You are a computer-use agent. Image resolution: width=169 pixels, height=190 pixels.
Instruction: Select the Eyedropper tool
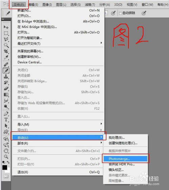(x=6, y=57)
